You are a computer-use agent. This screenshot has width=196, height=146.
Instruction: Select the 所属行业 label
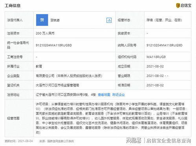click(x=13, y=66)
